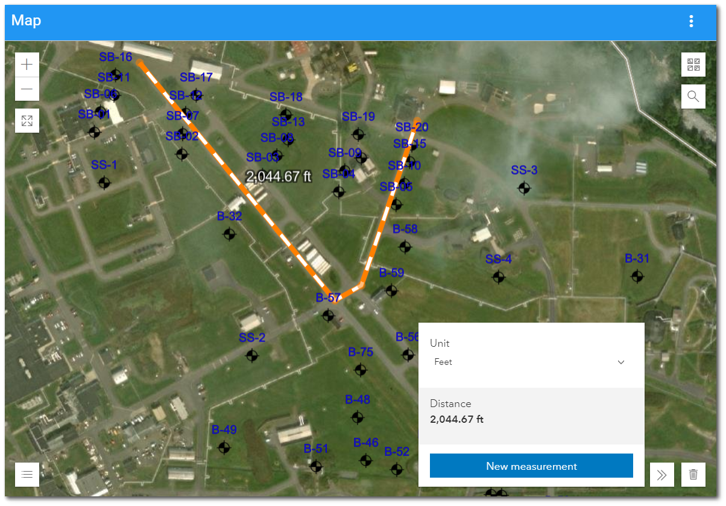Open the map search tool
Screen dimensions: 726x506
pos(693,96)
